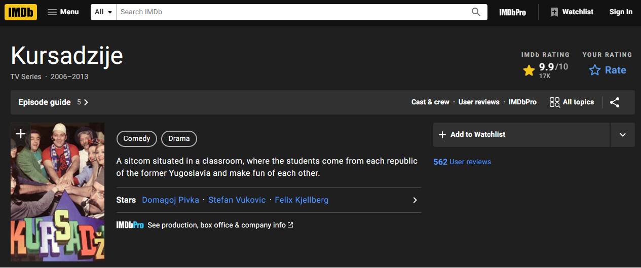The width and height of the screenshot is (641, 268).
Task: Click the sitcom plot description text
Action: pos(267,167)
